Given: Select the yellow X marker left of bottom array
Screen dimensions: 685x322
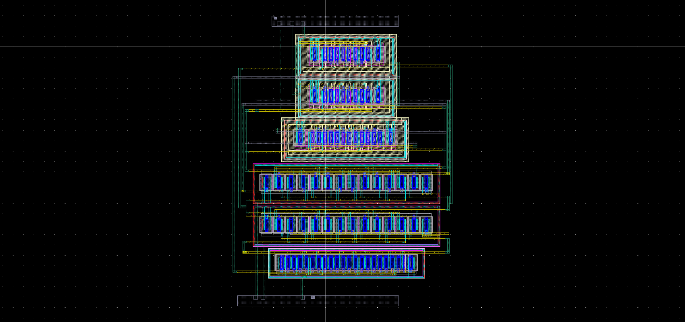Looking at the screenshot, I should pyautogui.click(x=244, y=252).
